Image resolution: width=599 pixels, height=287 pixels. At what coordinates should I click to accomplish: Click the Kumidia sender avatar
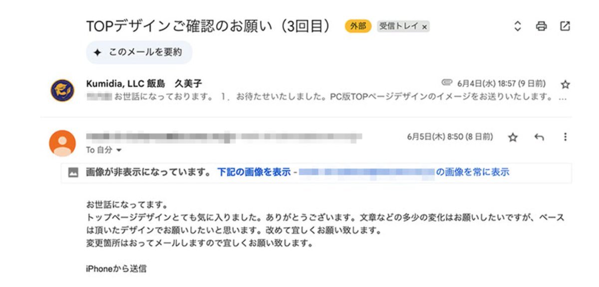(x=62, y=90)
